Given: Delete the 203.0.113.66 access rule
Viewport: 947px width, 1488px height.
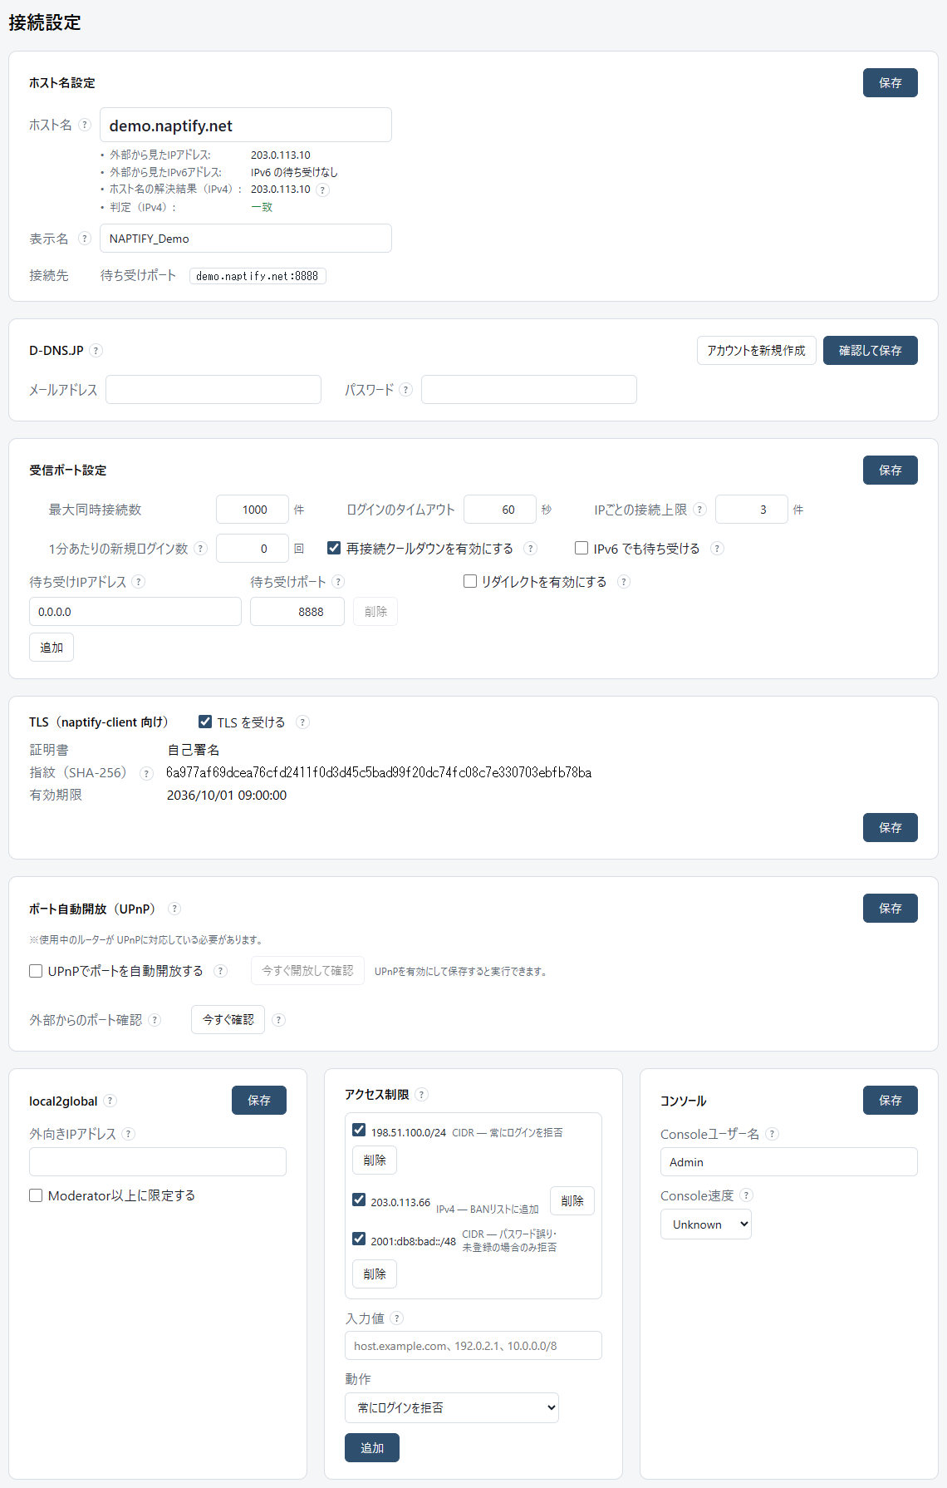Looking at the screenshot, I should click(x=572, y=1201).
